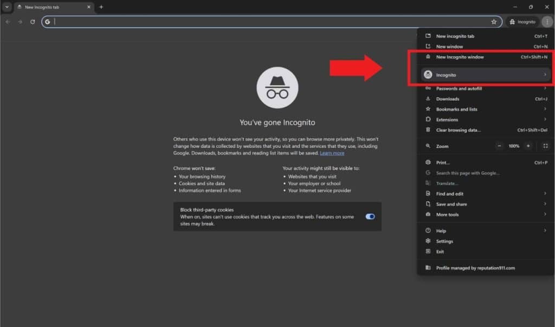555x327 pixels.
Task: Click the managed profile building icon
Action: pyautogui.click(x=428, y=267)
